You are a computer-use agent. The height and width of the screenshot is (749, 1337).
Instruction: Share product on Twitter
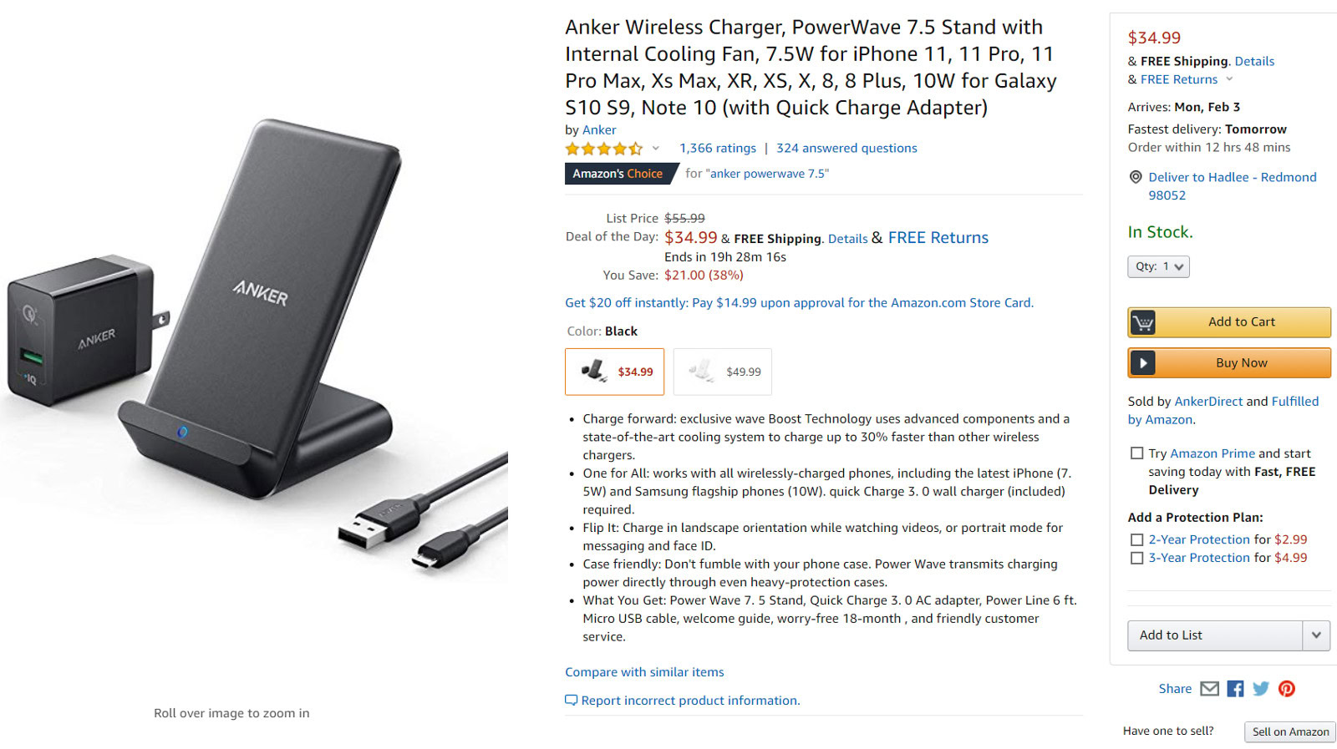1261,689
